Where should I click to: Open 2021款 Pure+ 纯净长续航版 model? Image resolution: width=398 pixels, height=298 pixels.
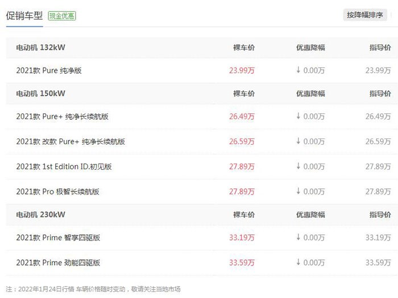62,116
